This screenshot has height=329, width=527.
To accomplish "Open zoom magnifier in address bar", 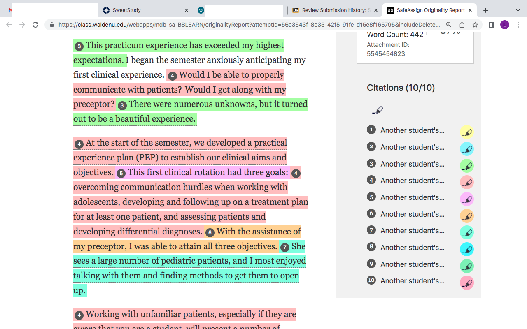I will coord(449,25).
